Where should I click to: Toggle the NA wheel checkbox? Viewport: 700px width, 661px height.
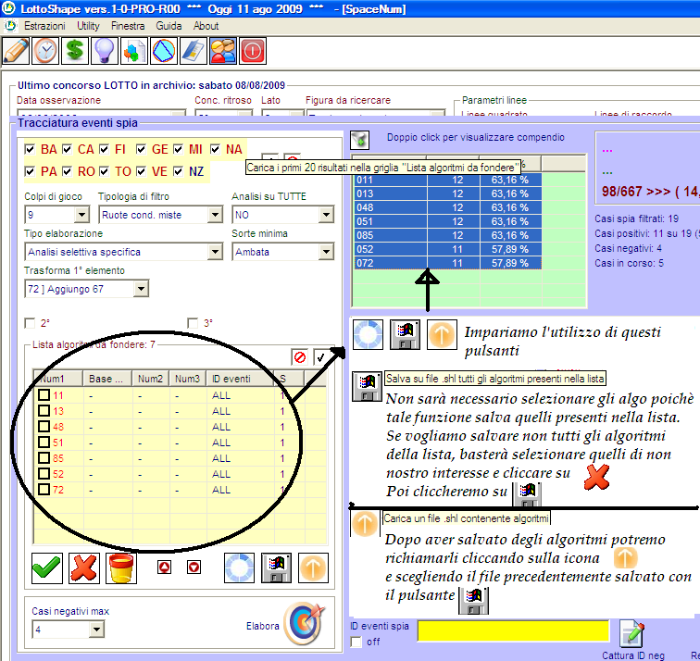pyautogui.click(x=215, y=150)
